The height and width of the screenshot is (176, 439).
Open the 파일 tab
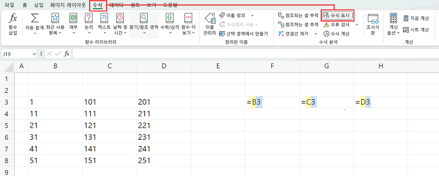(9, 5)
